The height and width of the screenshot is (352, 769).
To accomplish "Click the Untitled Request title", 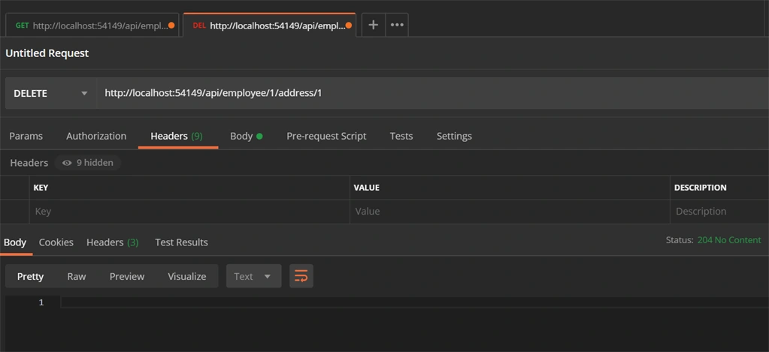I will coord(47,53).
